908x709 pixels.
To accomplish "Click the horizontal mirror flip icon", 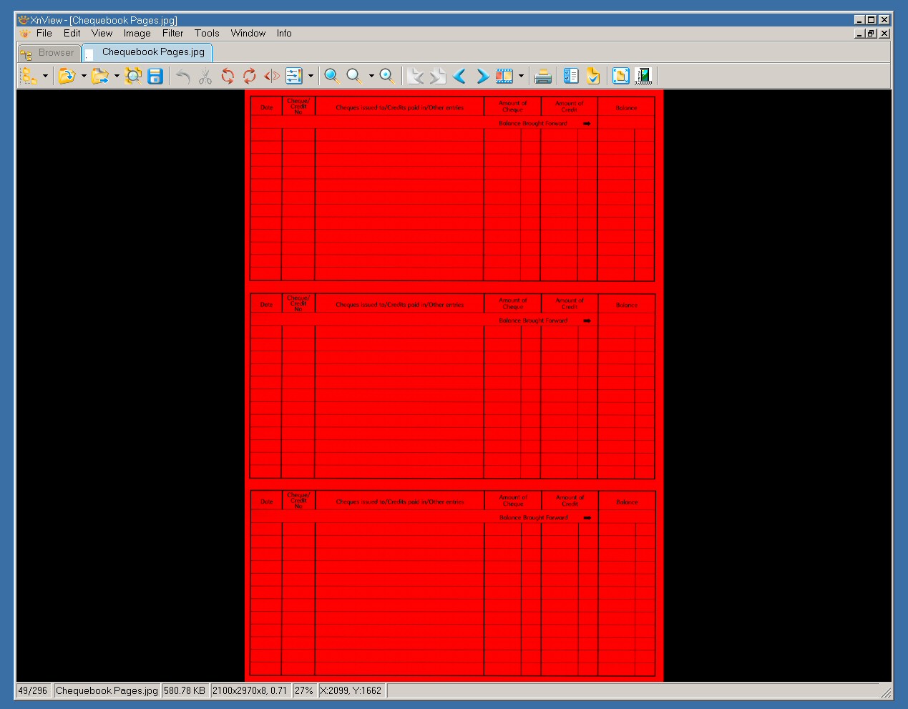I will (x=272, y=76).
